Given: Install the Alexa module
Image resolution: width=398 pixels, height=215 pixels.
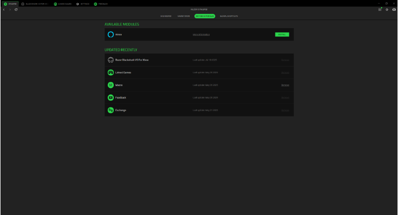Looking at the screenshot, I should pyautogui.click(x=282, y=34).
